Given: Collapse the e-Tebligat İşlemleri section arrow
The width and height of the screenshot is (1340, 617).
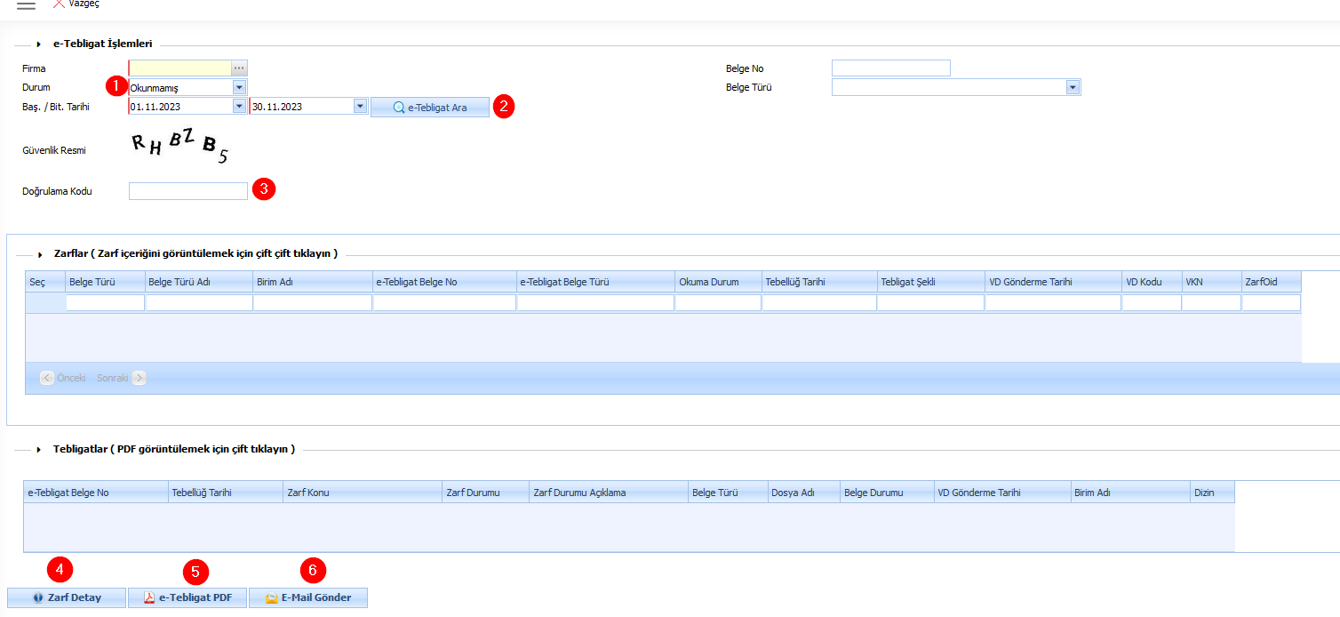Looking at the screenshot, I should 40,44.
